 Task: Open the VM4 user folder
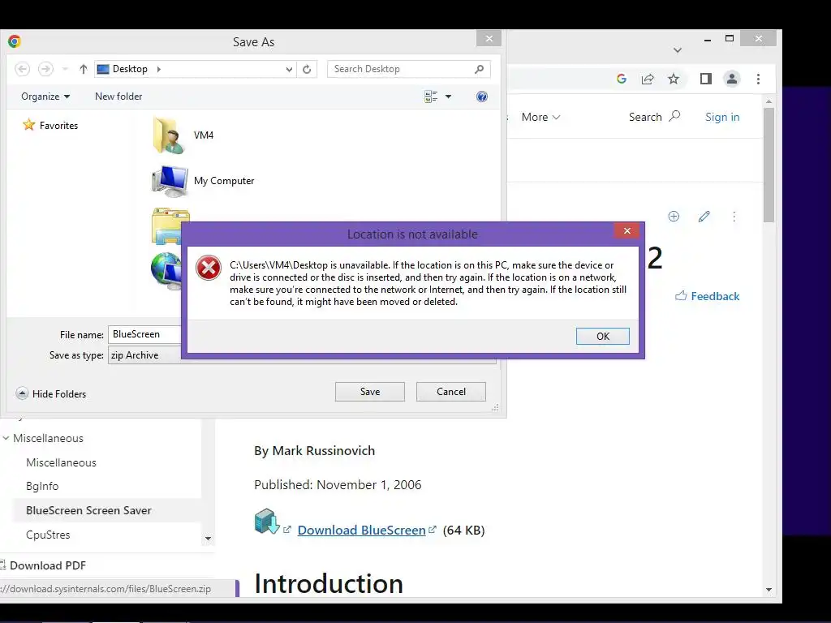[183, 135]
